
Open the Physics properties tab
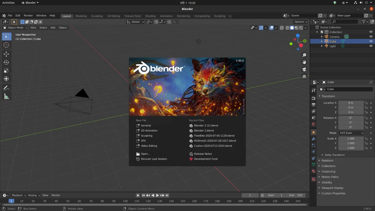point(313,152)
